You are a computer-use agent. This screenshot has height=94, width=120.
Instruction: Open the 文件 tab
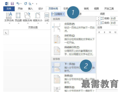point(9,9)
